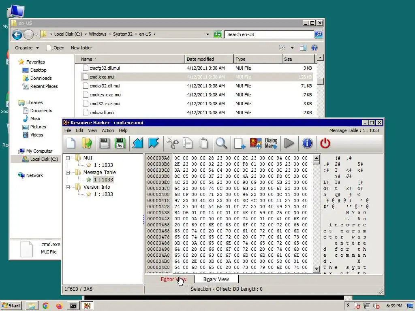This screenshot has width=415, height=311.
Task: Click the Start button
Action: point(11,306)
